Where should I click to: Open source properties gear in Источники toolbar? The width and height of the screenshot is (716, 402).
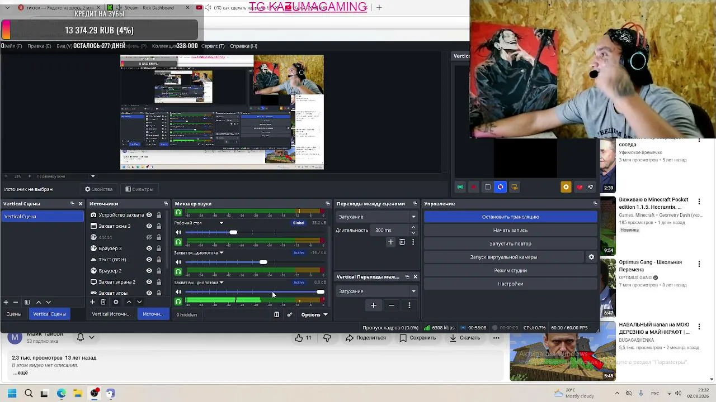[116, 302]
